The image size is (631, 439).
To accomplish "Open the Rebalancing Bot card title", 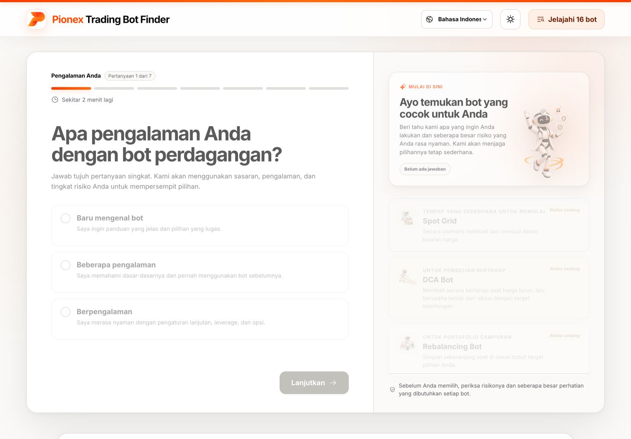I will (x=452, y=347).
